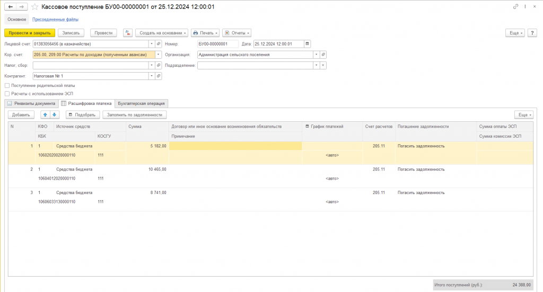Move row up with blue up arrow
This screenshot has width=543, height=292.
pyautogui.click(x=45, y=115)
